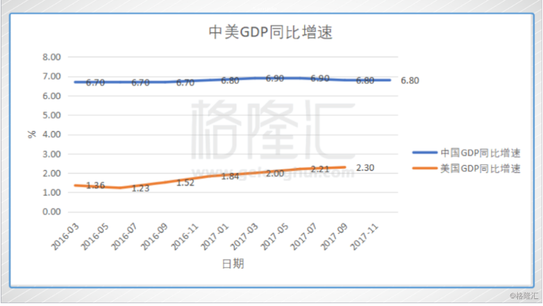
Task: Click the 2.30 data label
Action: click(x=365, y=168)
